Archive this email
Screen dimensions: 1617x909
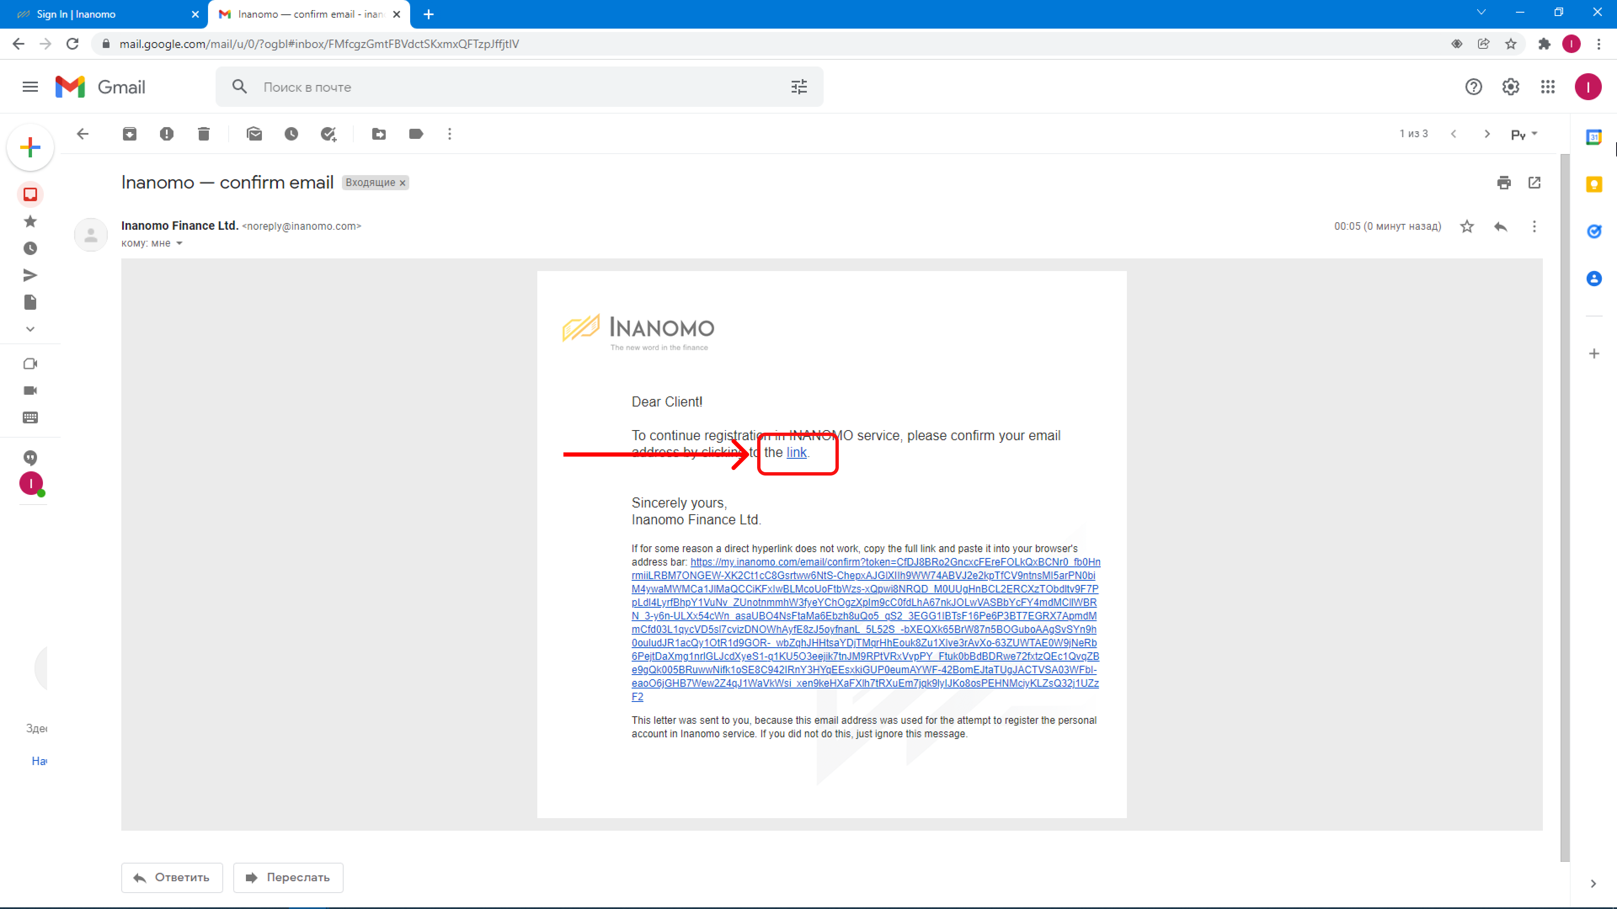click(x=129, y=134)
